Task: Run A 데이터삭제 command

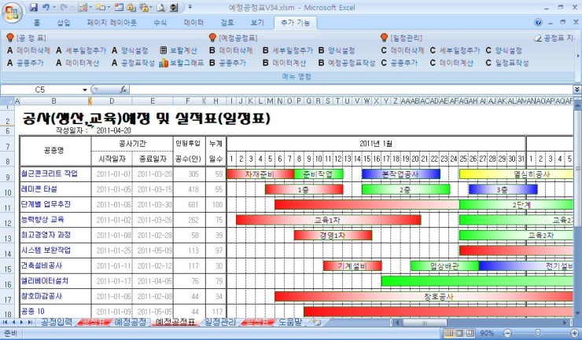Action: point(28,50)
